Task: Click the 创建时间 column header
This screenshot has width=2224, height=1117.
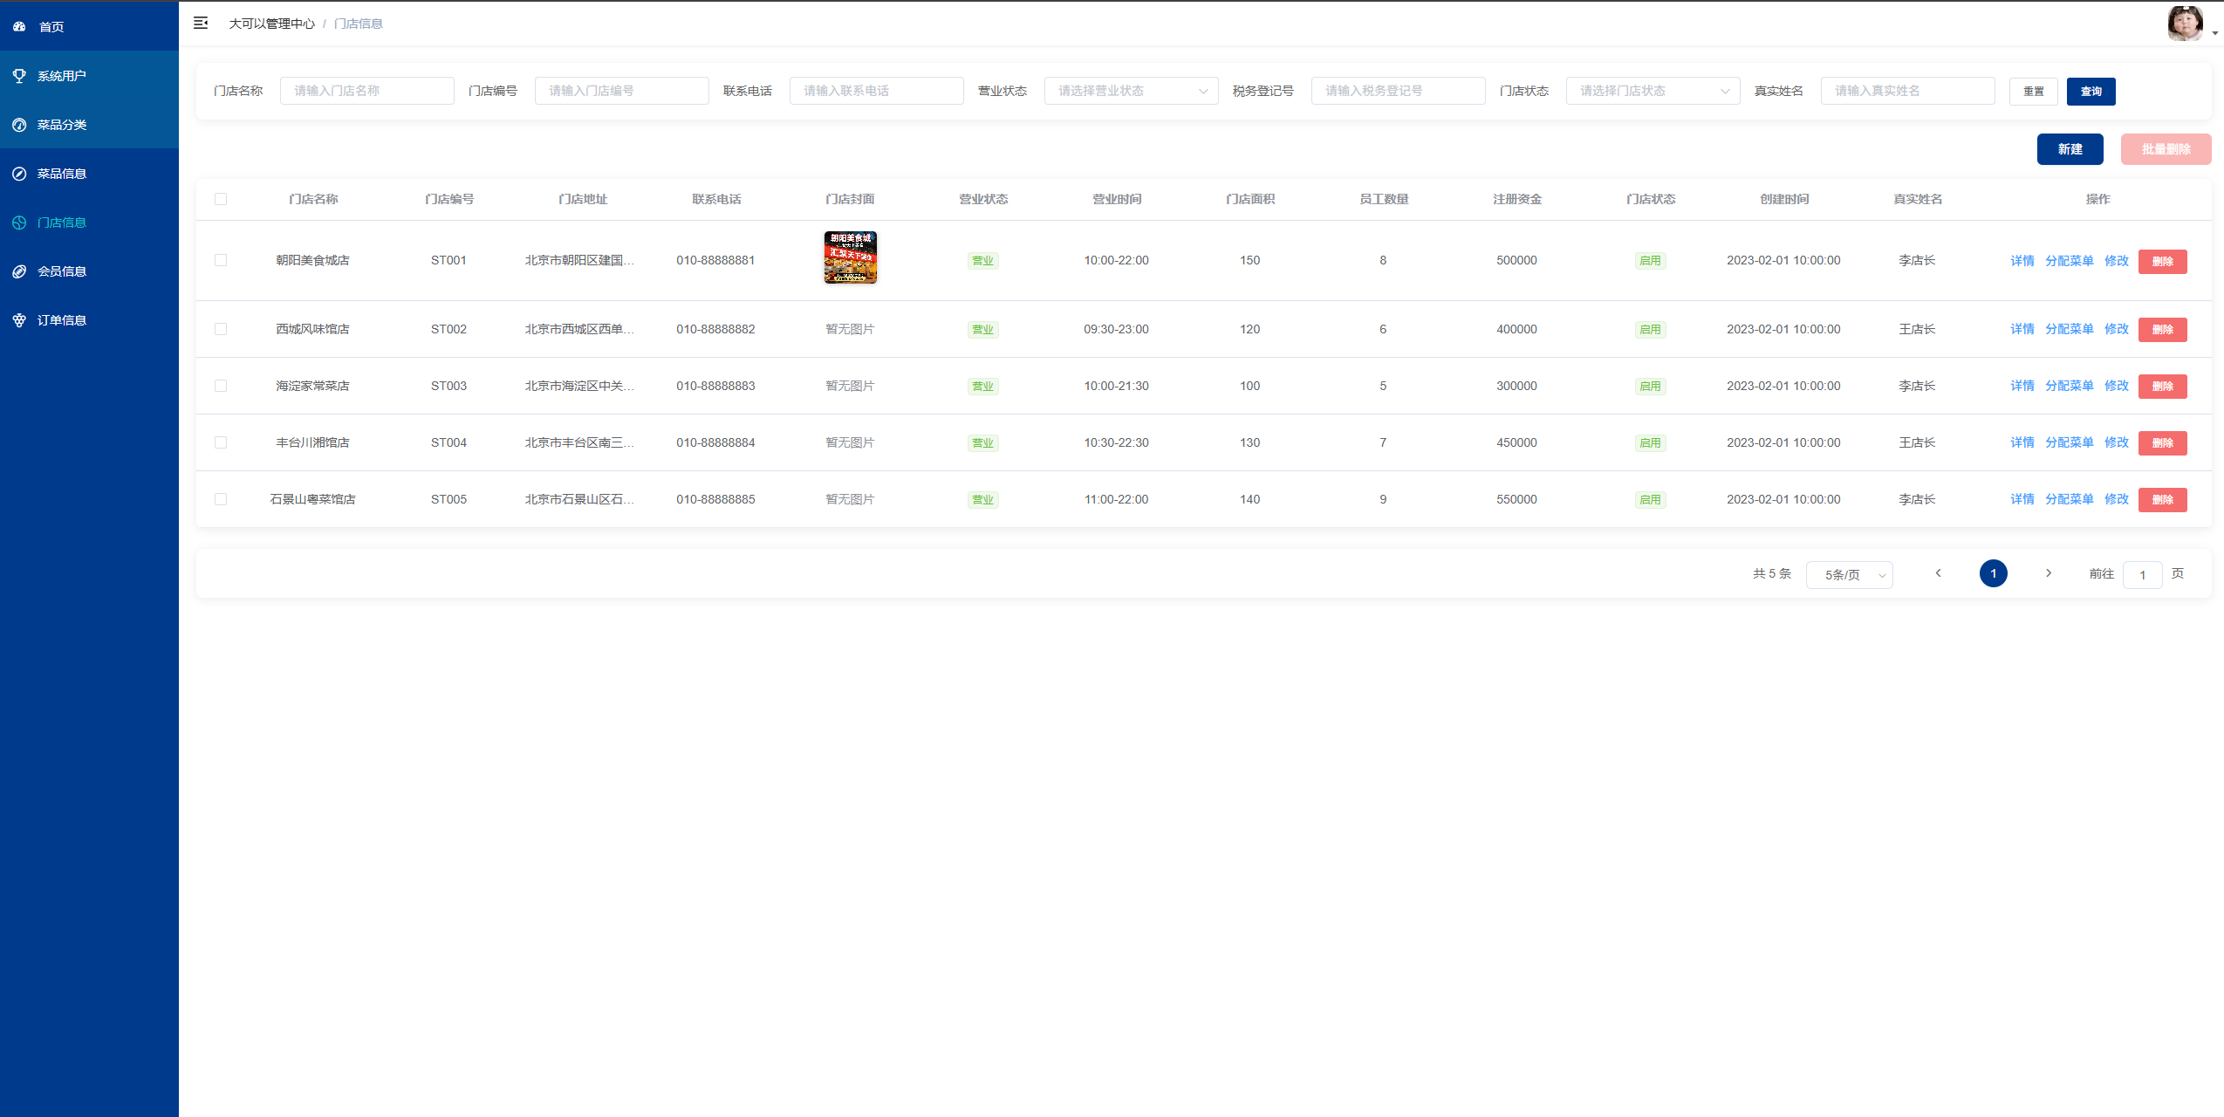Action: [1783, 199]
